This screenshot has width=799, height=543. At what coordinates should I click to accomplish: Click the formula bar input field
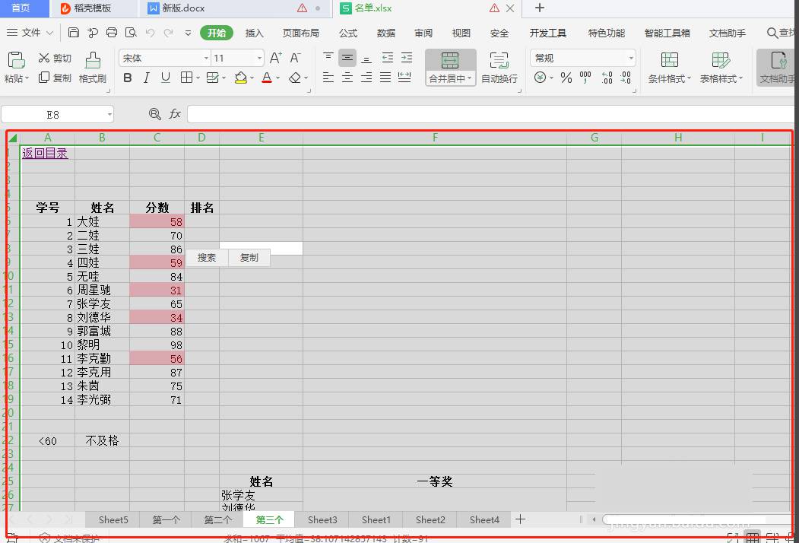(490, 114)
